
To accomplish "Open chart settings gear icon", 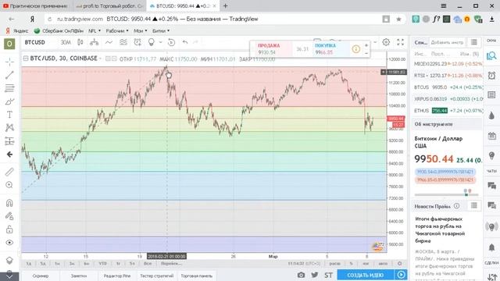I will point(386,42).
